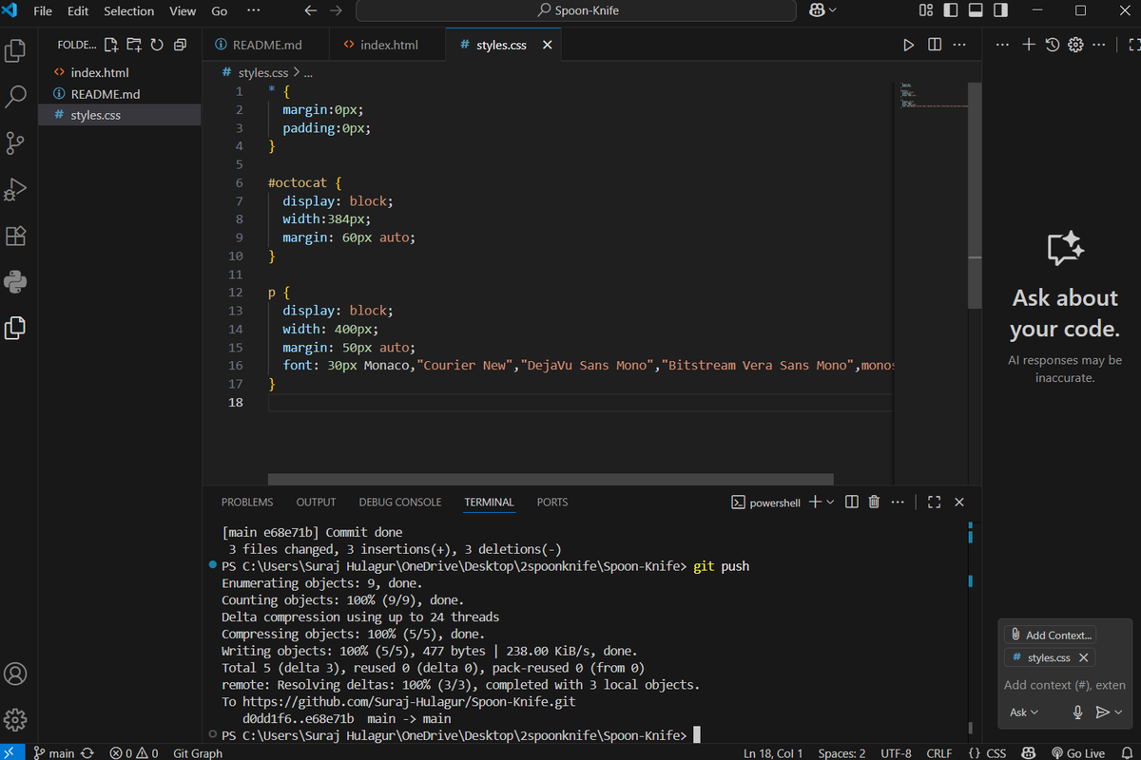Split the terminal
Screen dimensions: 1141x760
(852, 502)
